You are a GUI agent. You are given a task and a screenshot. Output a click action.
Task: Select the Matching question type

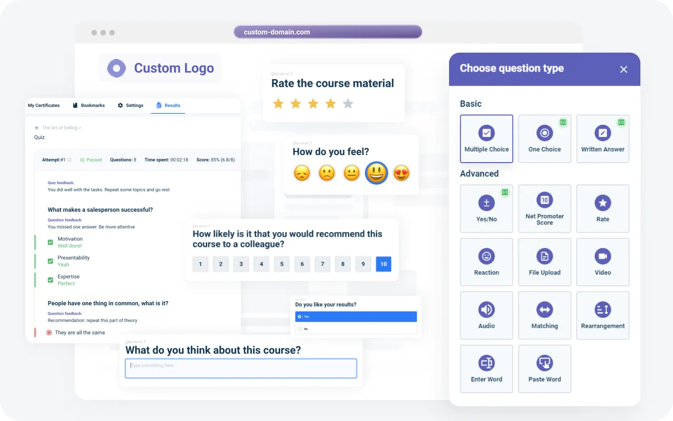[544, 315]
